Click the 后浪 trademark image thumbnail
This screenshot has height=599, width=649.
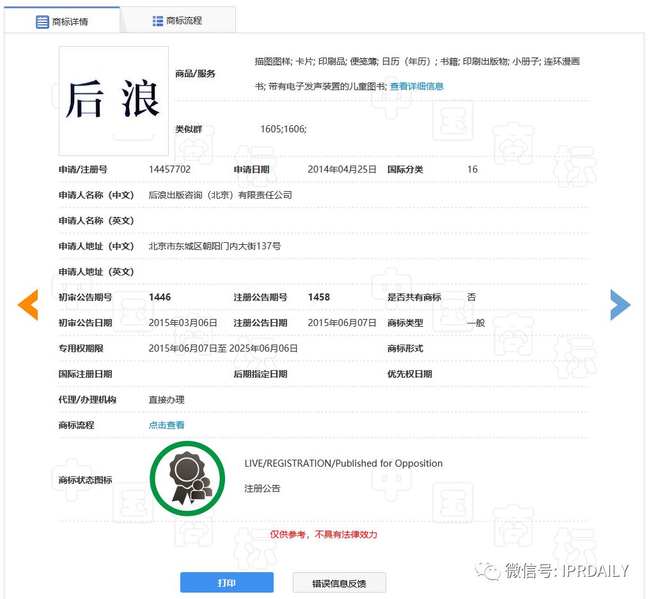(113, 101)
